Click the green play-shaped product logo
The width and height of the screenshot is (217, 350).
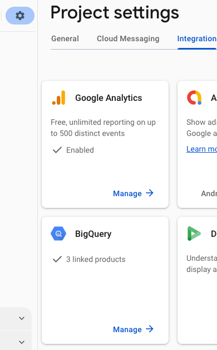tap(194, 234)
